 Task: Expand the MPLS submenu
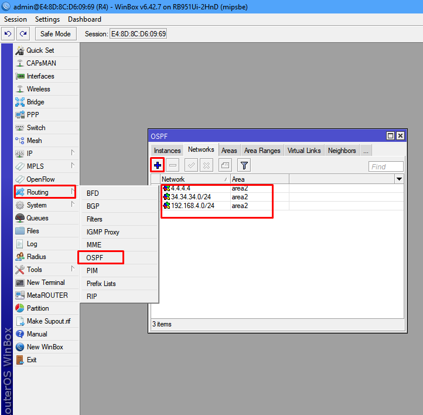pos(73,165)
